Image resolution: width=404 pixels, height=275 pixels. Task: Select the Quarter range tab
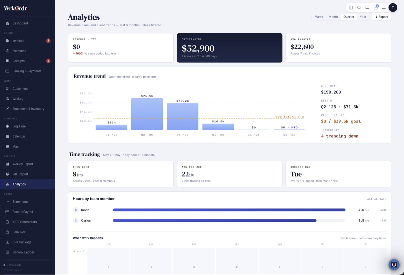tap(349, 17)
